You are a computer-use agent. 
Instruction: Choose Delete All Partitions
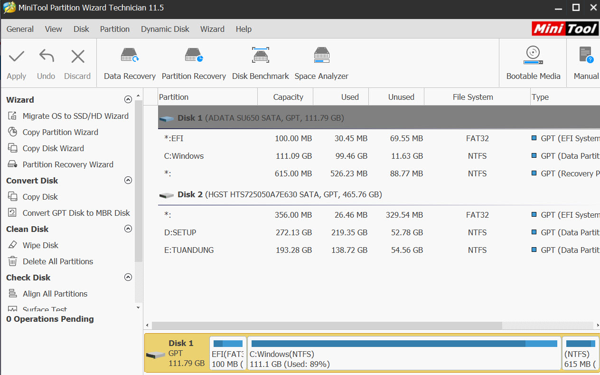(58, 261)
